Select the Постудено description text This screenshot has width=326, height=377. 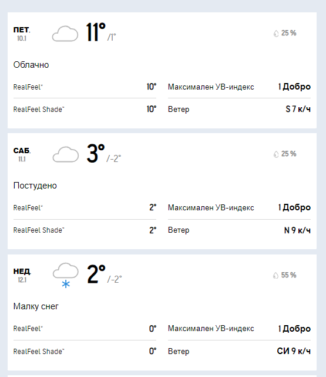point(35,186)
